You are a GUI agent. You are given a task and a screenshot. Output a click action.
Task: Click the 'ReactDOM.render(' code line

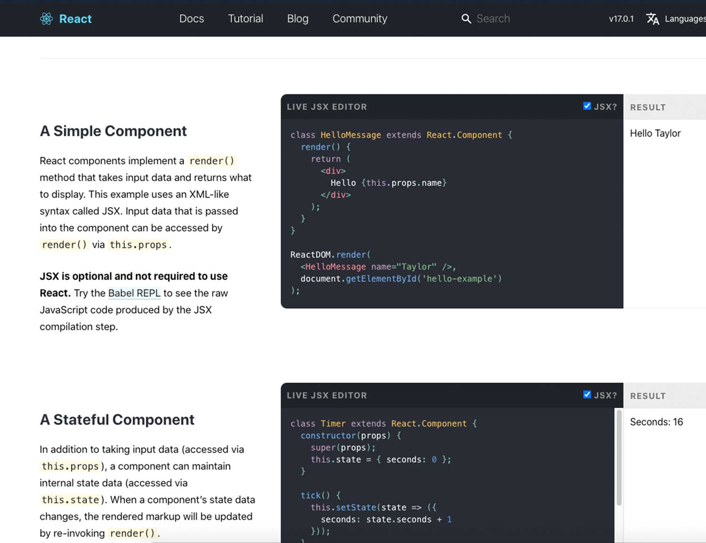(x=330, y=255)
